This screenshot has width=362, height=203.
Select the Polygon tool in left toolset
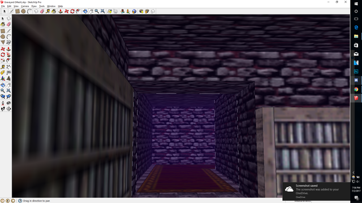click(x=3, y=42)
